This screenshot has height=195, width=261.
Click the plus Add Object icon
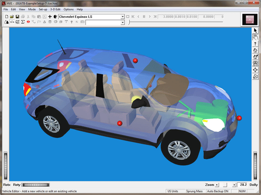(x=50, y=17)
